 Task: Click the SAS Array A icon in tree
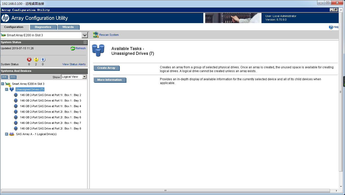point(12,134)
